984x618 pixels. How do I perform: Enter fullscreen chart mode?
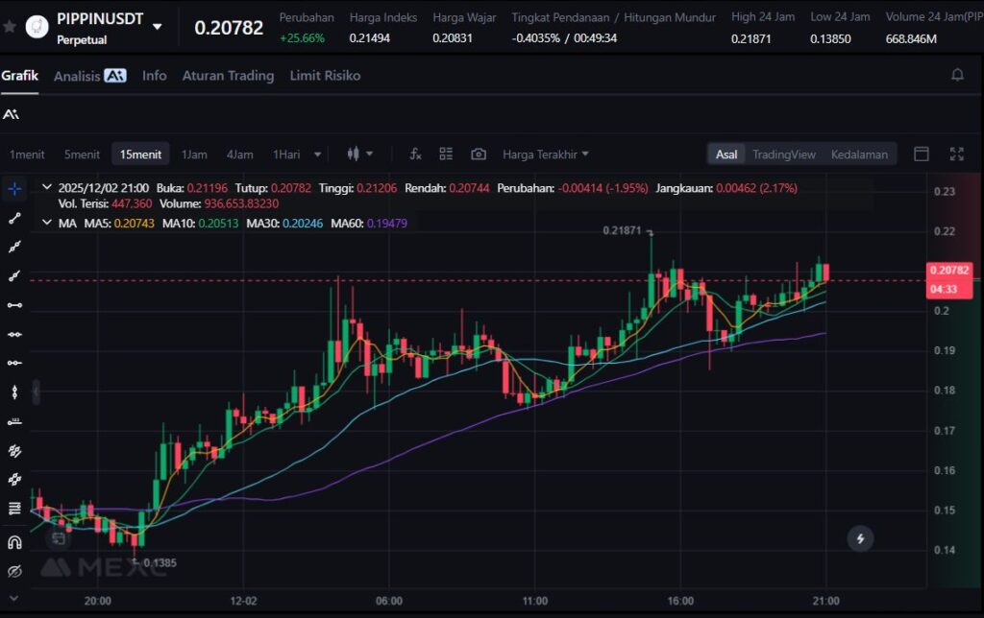pos(956,154)
